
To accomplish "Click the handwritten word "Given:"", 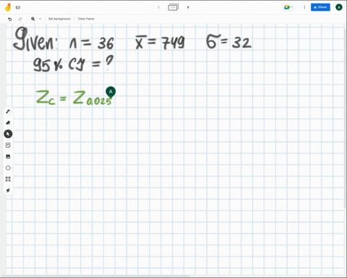I will tap(35, 38).
